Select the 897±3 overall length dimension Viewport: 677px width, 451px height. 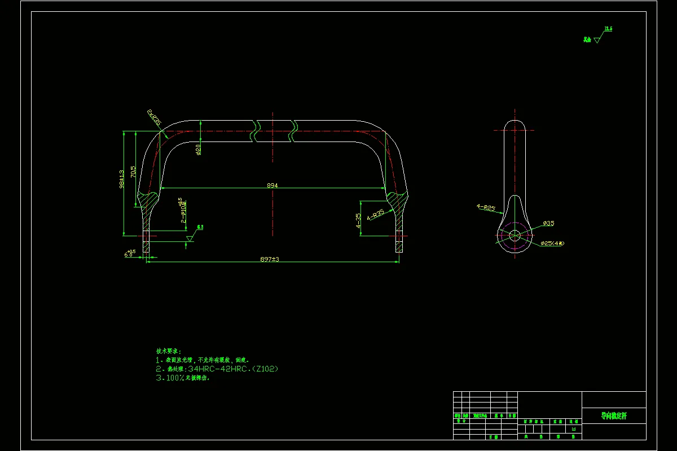(x=270, y=259)
